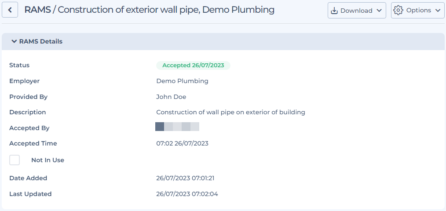
Task: Go back using the left chevron button
Action: point(10,10)
